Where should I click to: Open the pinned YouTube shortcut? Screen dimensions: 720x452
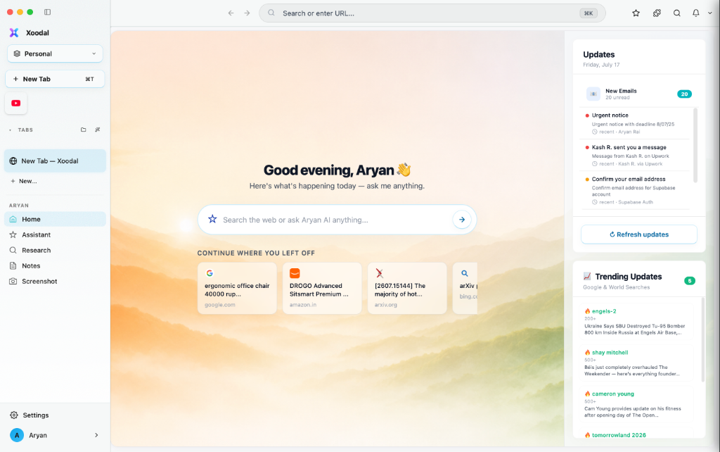click(16, 103)
